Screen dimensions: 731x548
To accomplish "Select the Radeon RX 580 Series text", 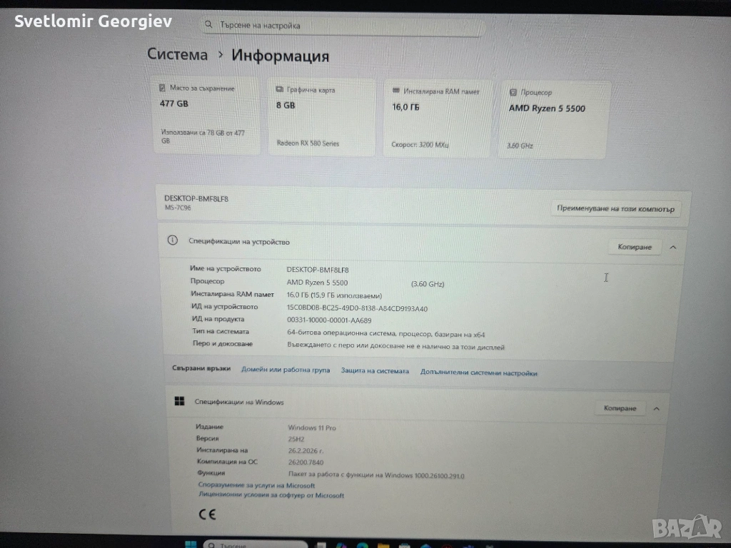I will point(308,143).
